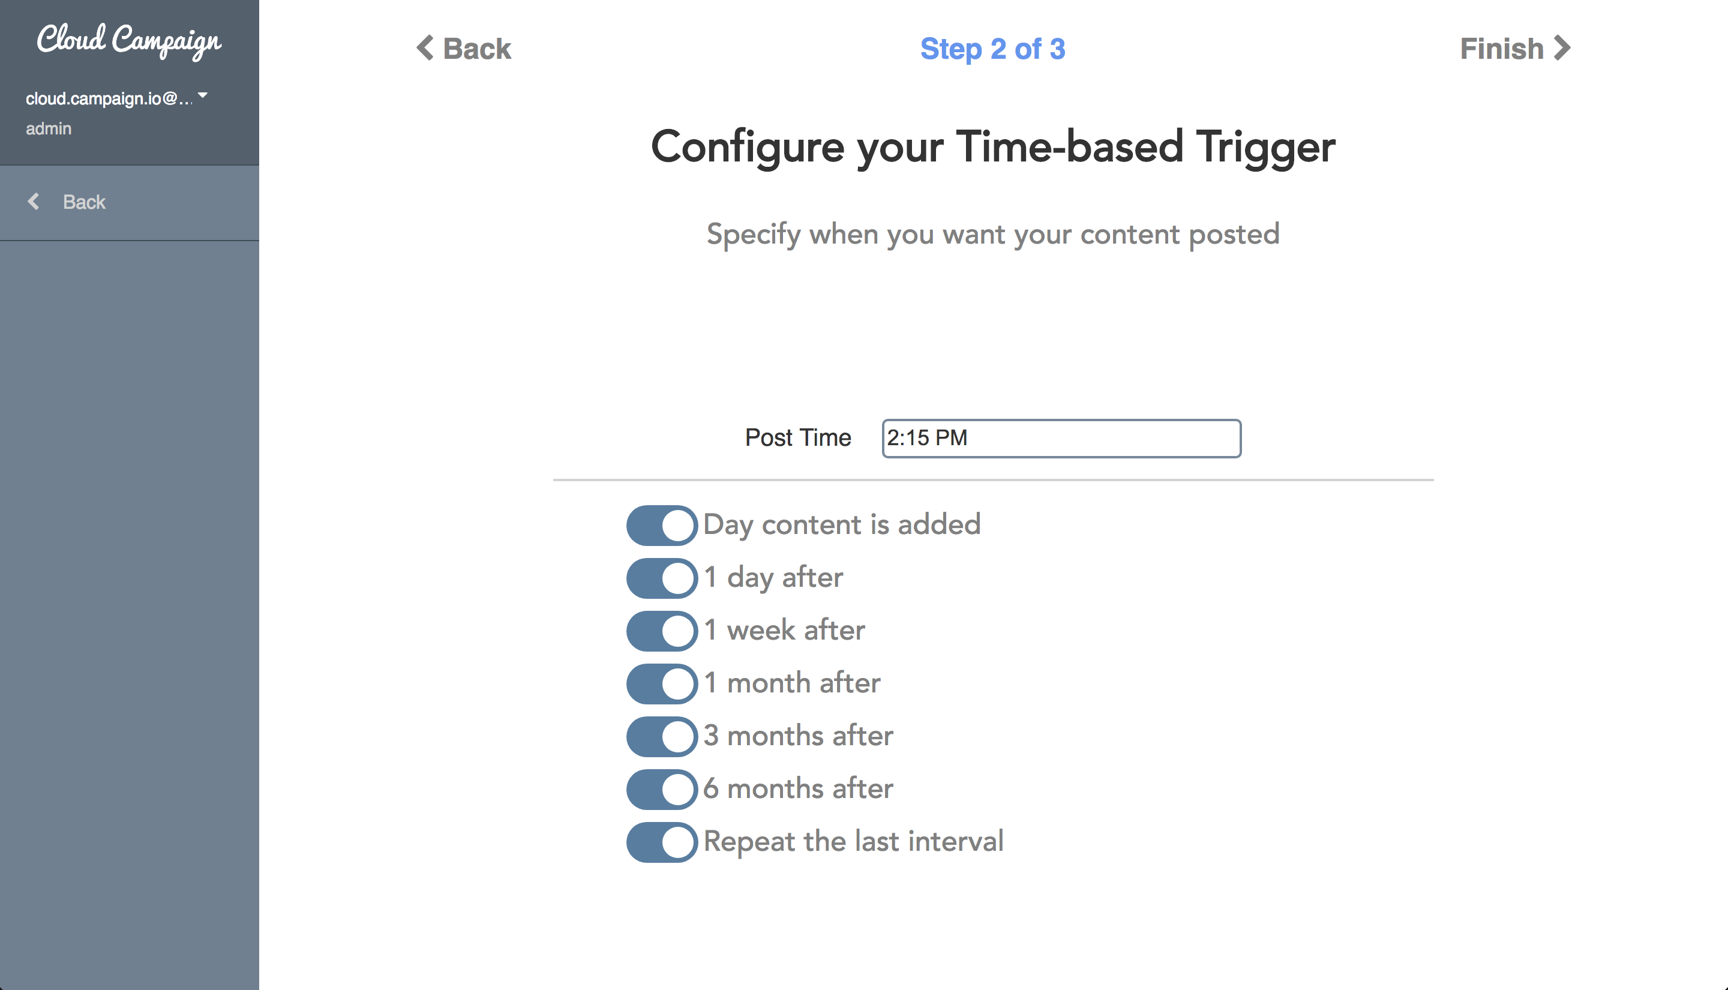This screenshot has height=990, width=1728.
Task: Click the "1 day after" label text
Action: pyautogui.click(x=773, y=577)
